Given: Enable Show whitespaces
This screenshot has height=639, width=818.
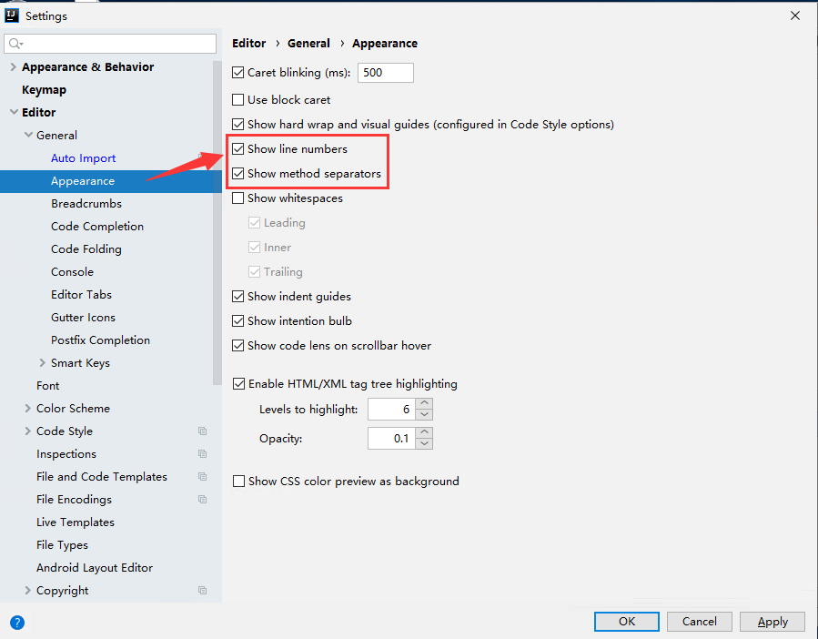Looking at the screenshot, I should (237, 198).
